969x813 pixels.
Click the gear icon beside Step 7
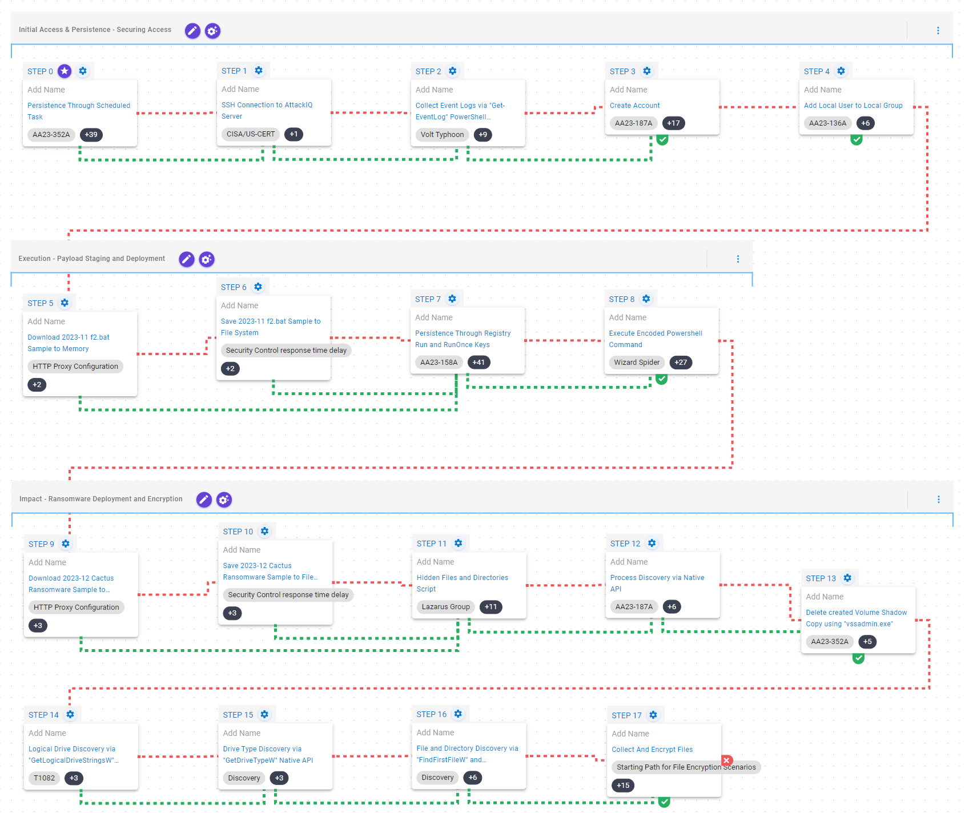tap(452, 299)
